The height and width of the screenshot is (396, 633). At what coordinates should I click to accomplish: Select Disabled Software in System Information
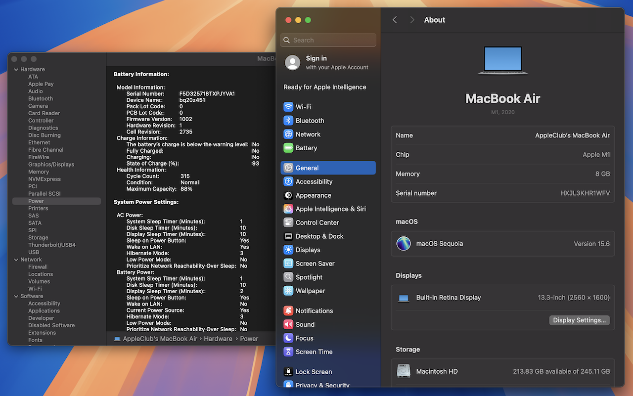pos(51,325)
